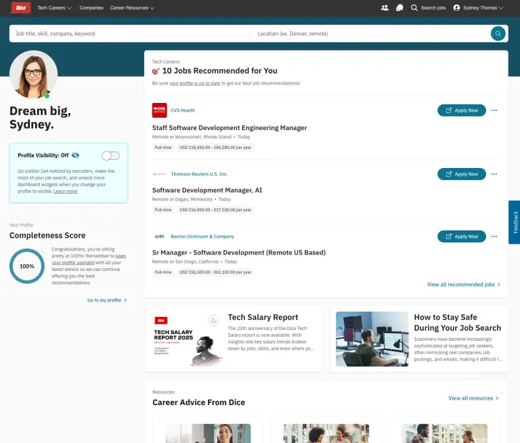Open the Feedback side tab
The height and width of the screenshot is (443, 520).
tap(515, 222)
